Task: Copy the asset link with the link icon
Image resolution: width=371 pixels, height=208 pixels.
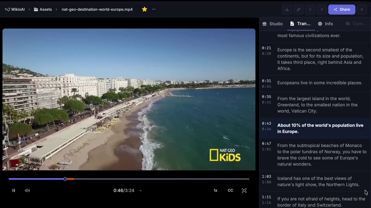Action: click(299, 10)
